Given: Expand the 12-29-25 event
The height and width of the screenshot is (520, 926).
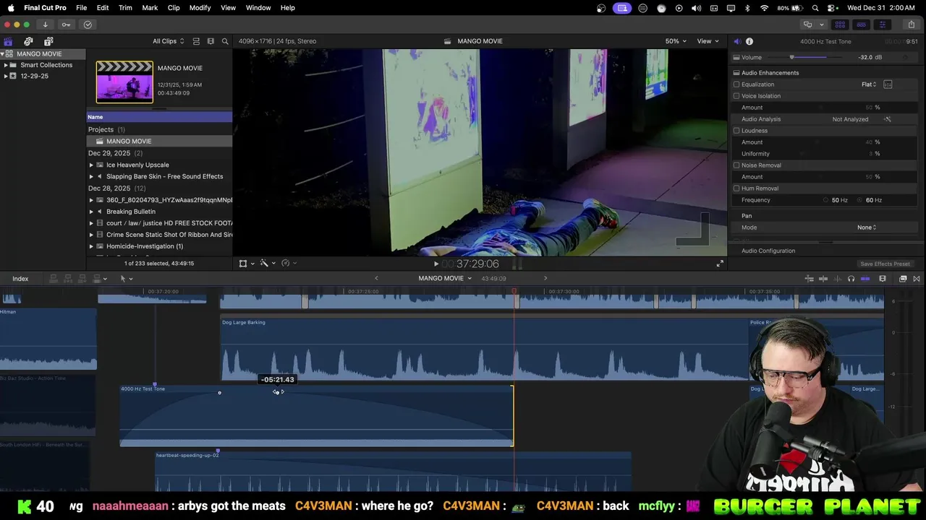Looking at the screenshot, I should 6,76.
